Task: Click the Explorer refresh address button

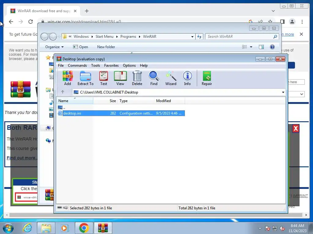Action: pos(199,37)
